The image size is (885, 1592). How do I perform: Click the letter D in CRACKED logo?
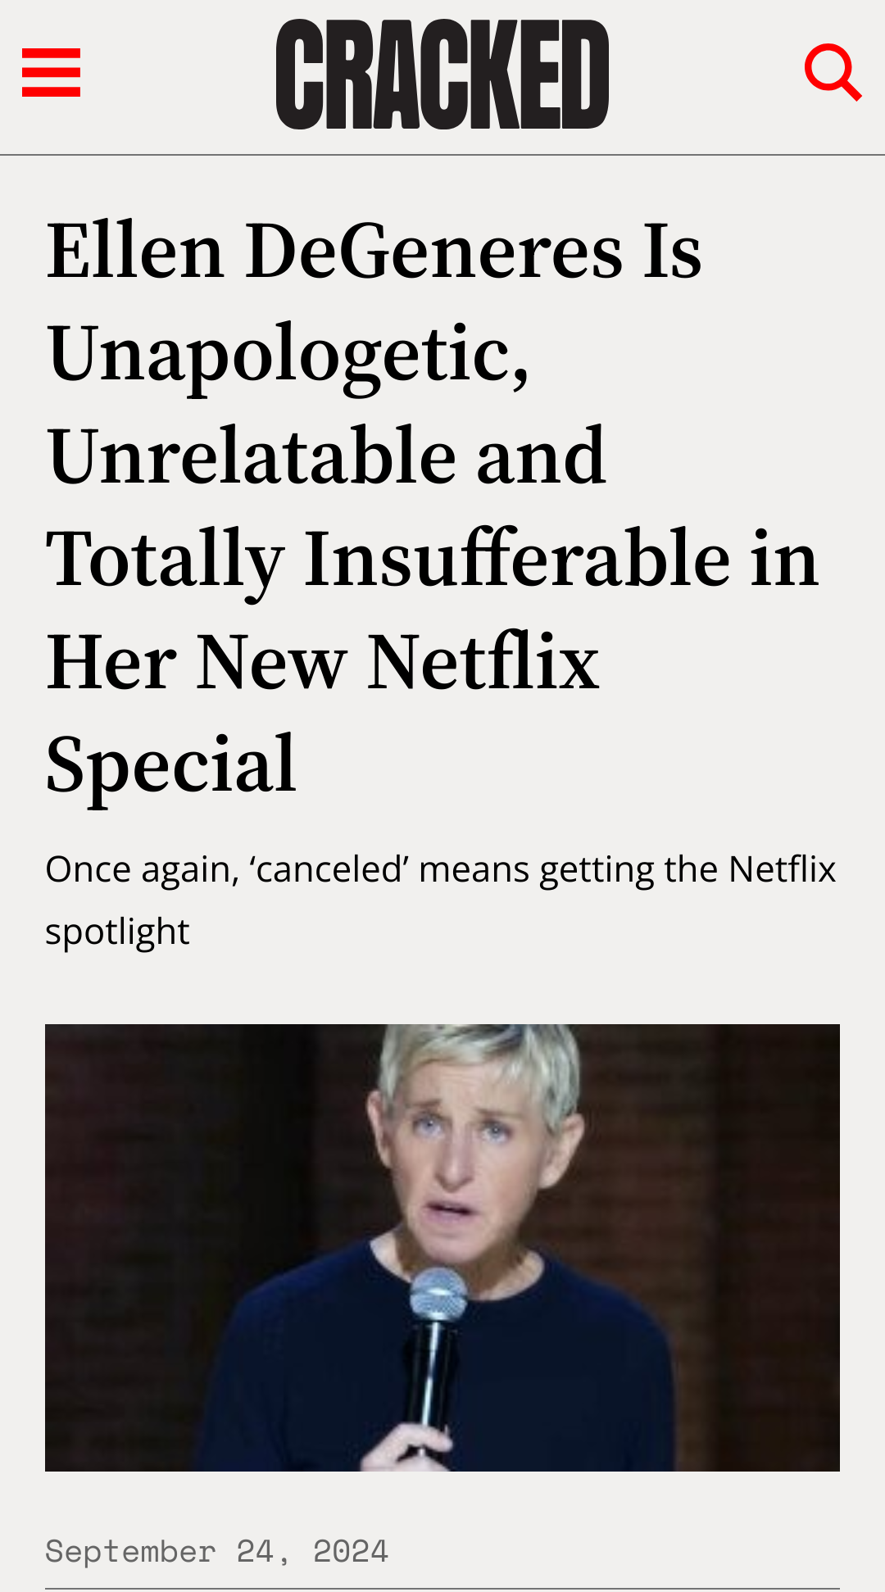click(584, 75)
